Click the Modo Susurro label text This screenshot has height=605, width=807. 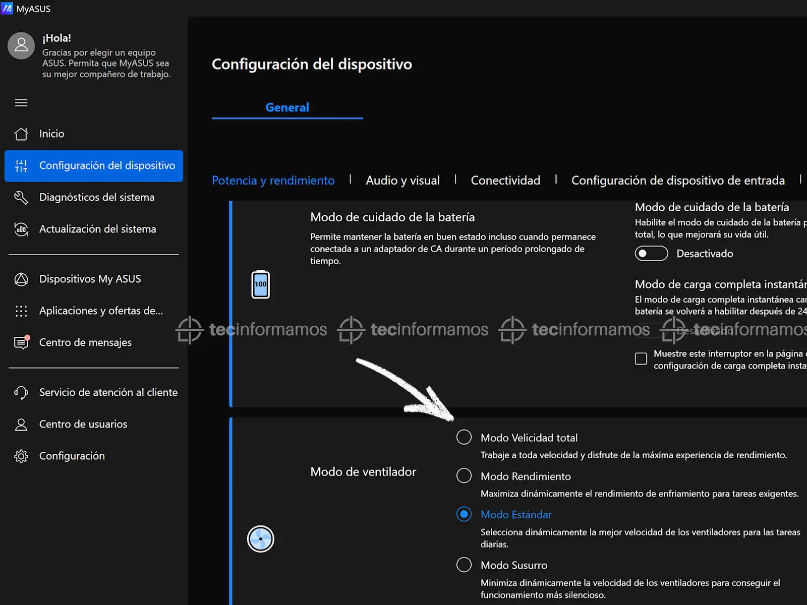tap(513, 565)
